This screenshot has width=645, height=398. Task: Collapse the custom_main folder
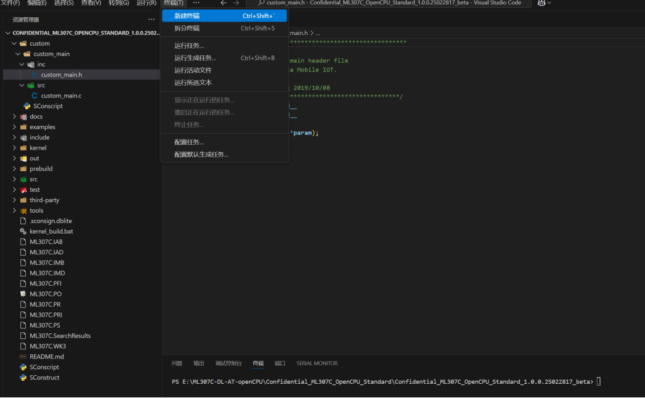point(18,54)
